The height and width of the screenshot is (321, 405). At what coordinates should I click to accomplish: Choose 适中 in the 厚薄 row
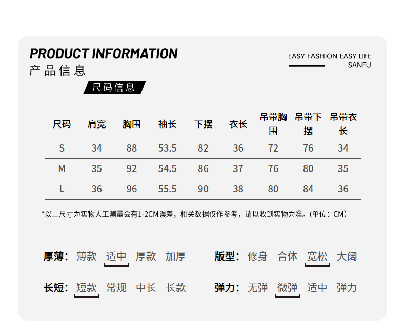click(116, 256)
